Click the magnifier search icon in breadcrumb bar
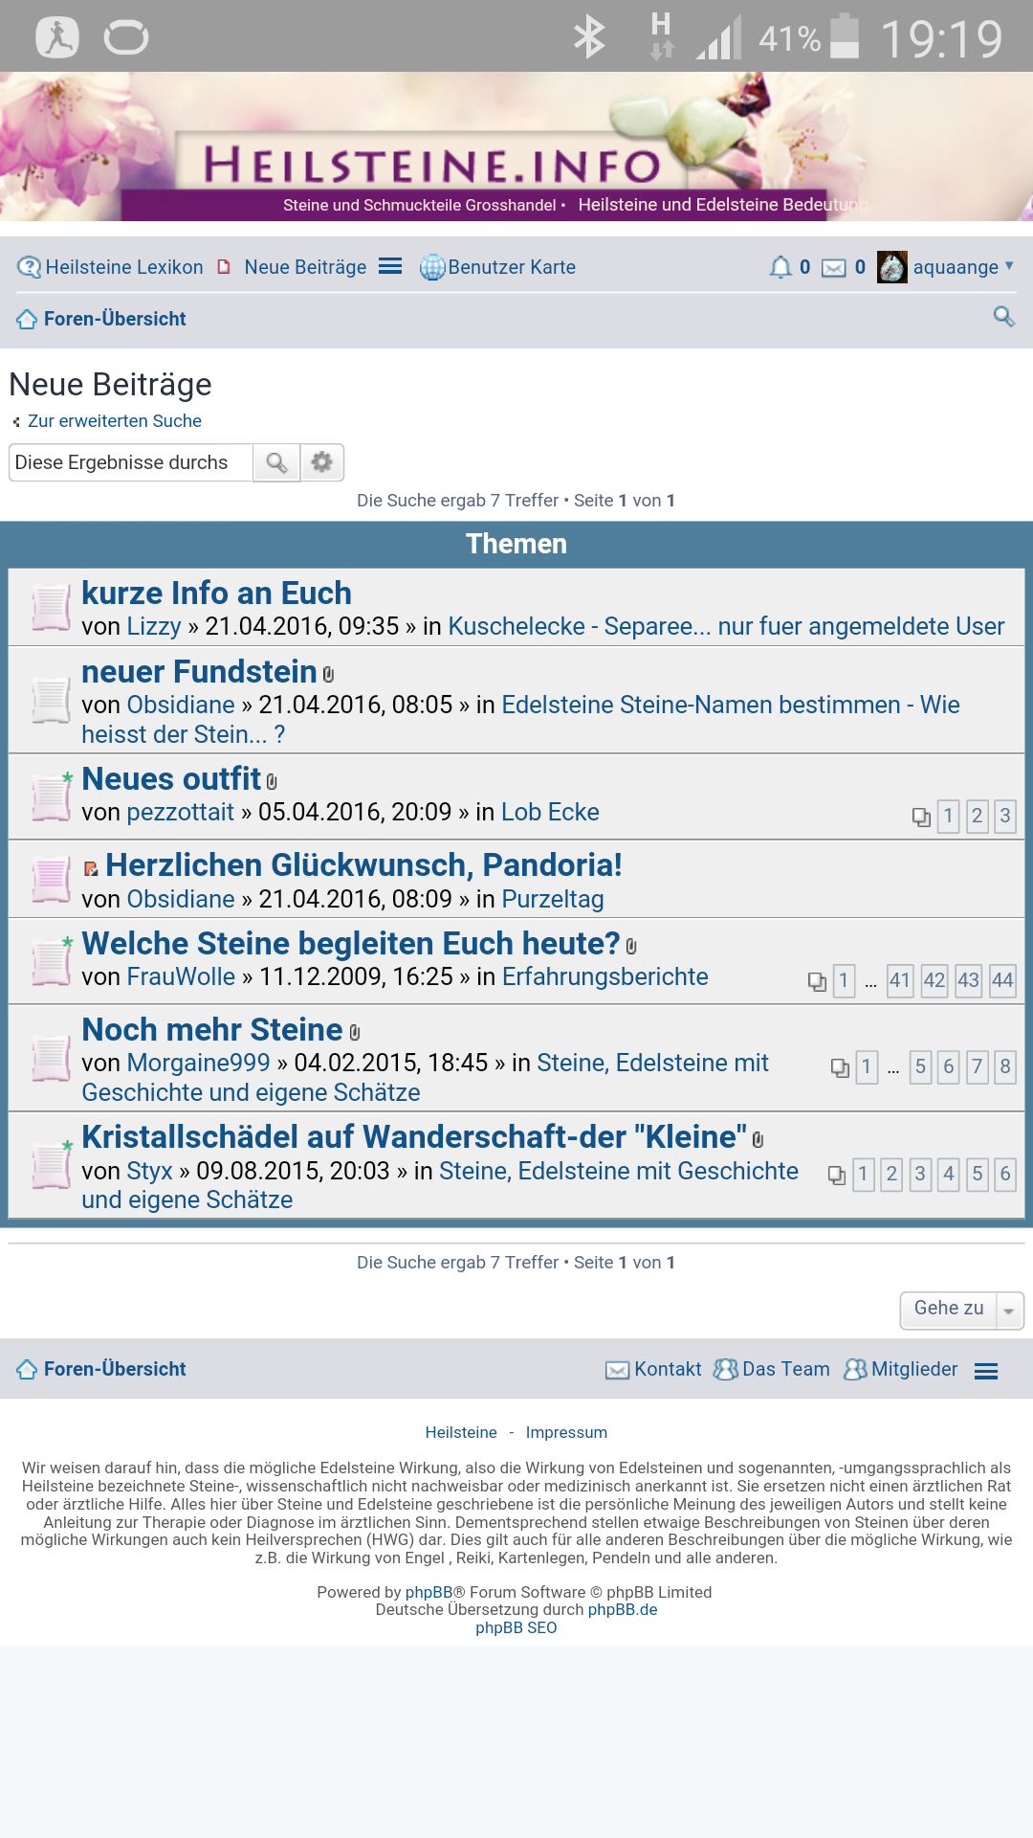1033x1838 pixels. pyautogui.click(x=1003, y=317)
